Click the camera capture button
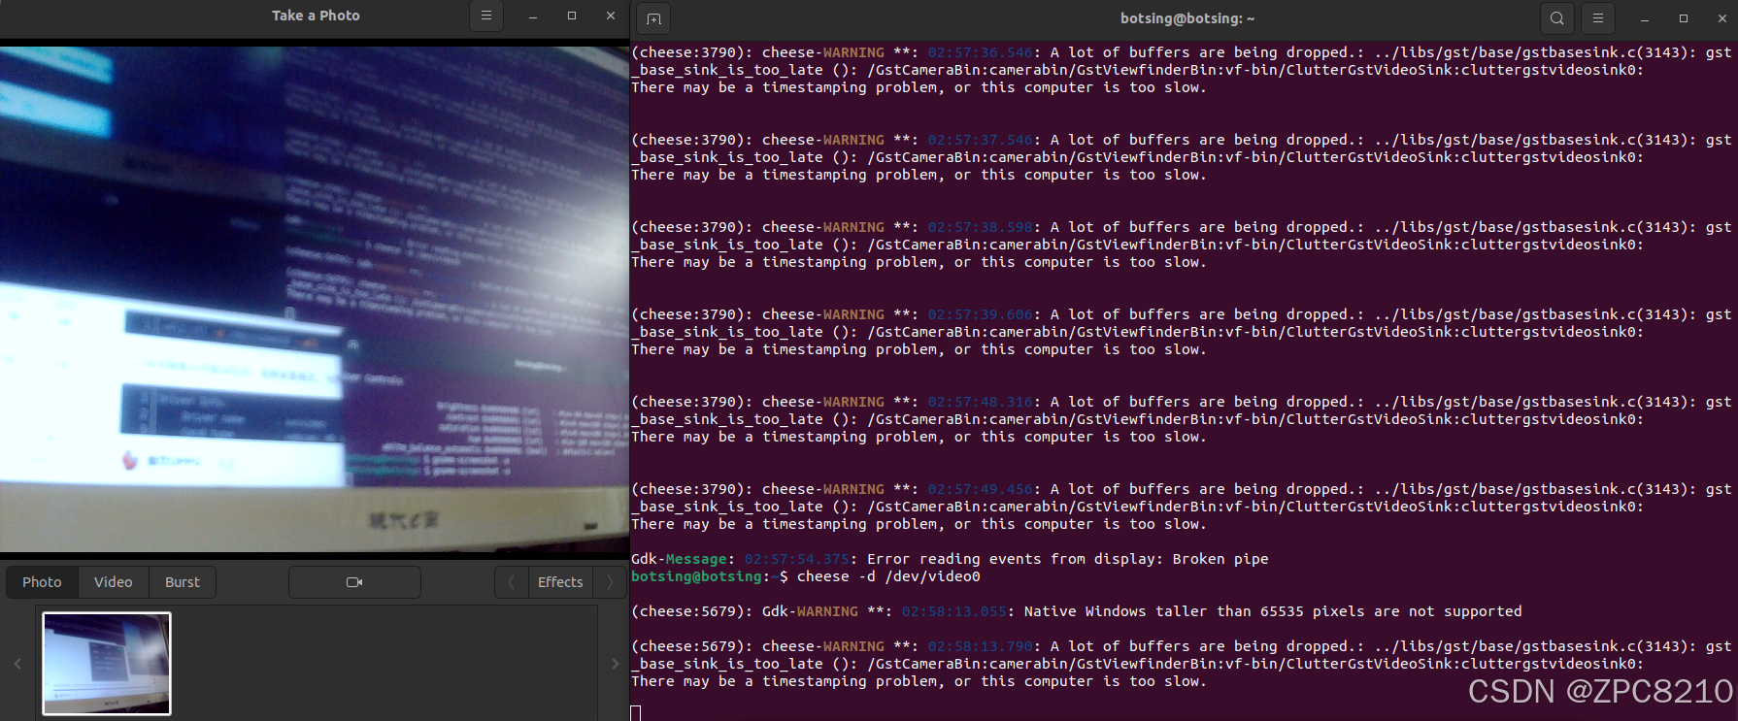Viewport: 1738px width, 721px height. pyautogui.click(x=354, y=582)
